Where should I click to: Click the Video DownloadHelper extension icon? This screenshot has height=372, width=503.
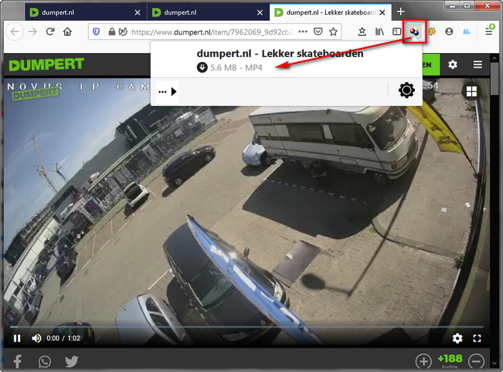pos(414,31)
